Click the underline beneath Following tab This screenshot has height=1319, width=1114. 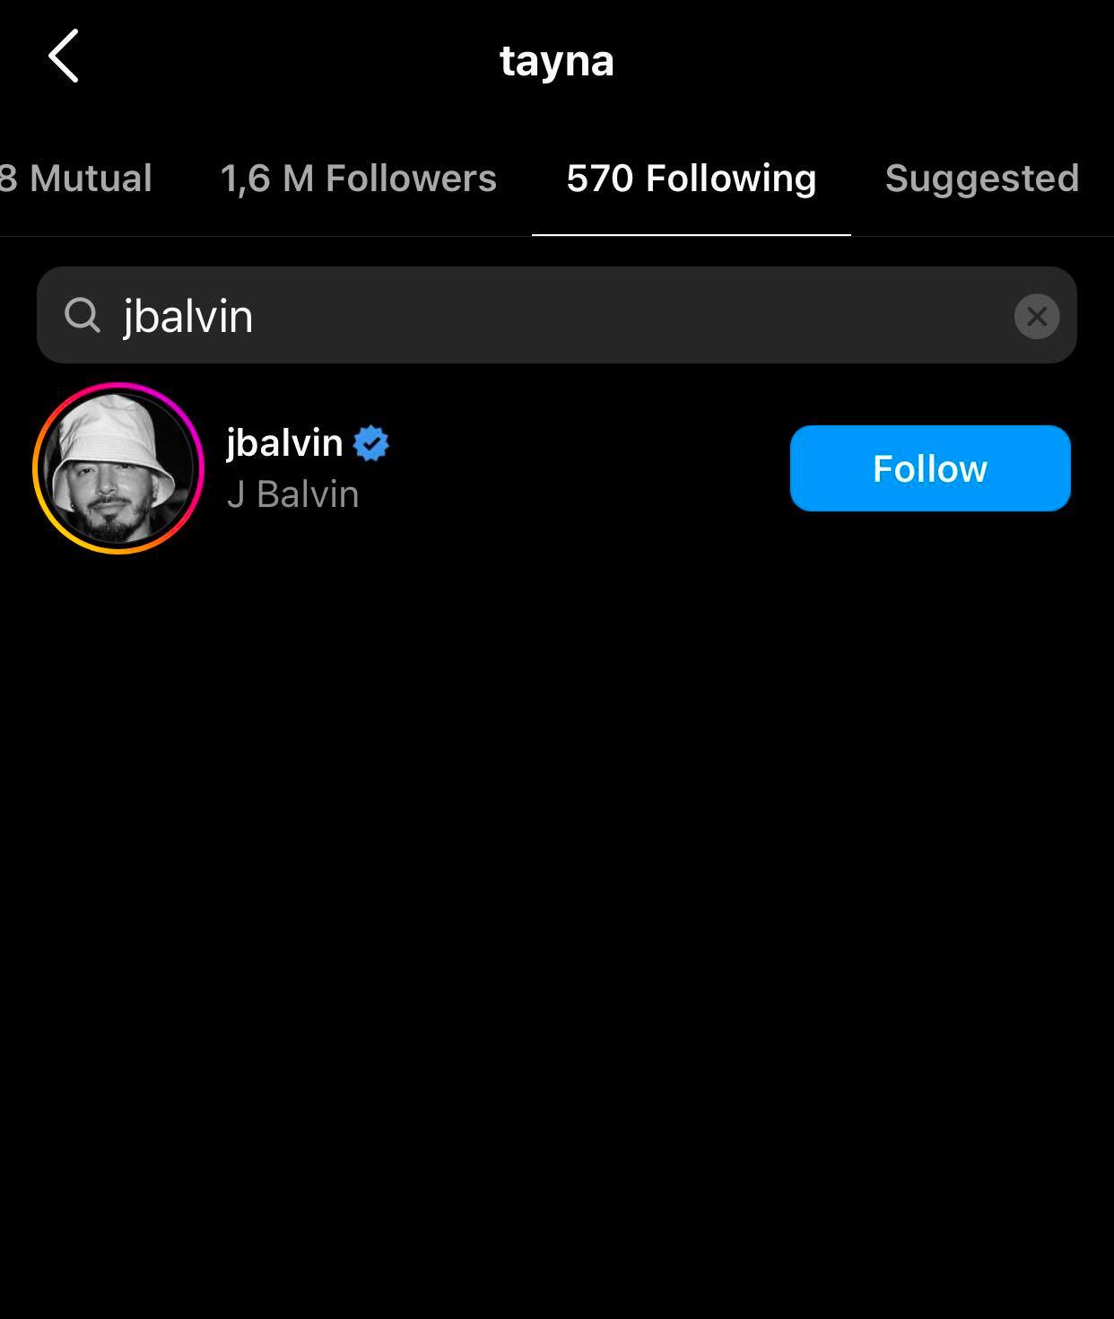(692, 234)
